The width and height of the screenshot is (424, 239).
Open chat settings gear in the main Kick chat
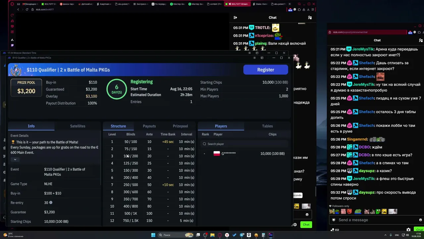295,225
